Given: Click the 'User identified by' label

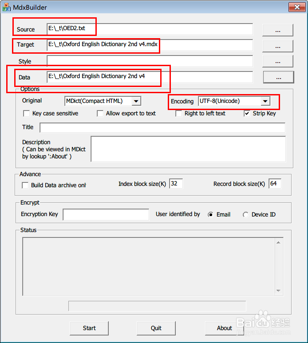Looking at the screenshot, I should tap(178, 214).
